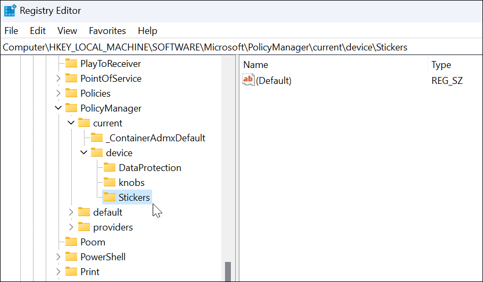Click the tree pane vertical scrollbar thumb
Viewport: 483px width, 282px height.
[228, 271]
